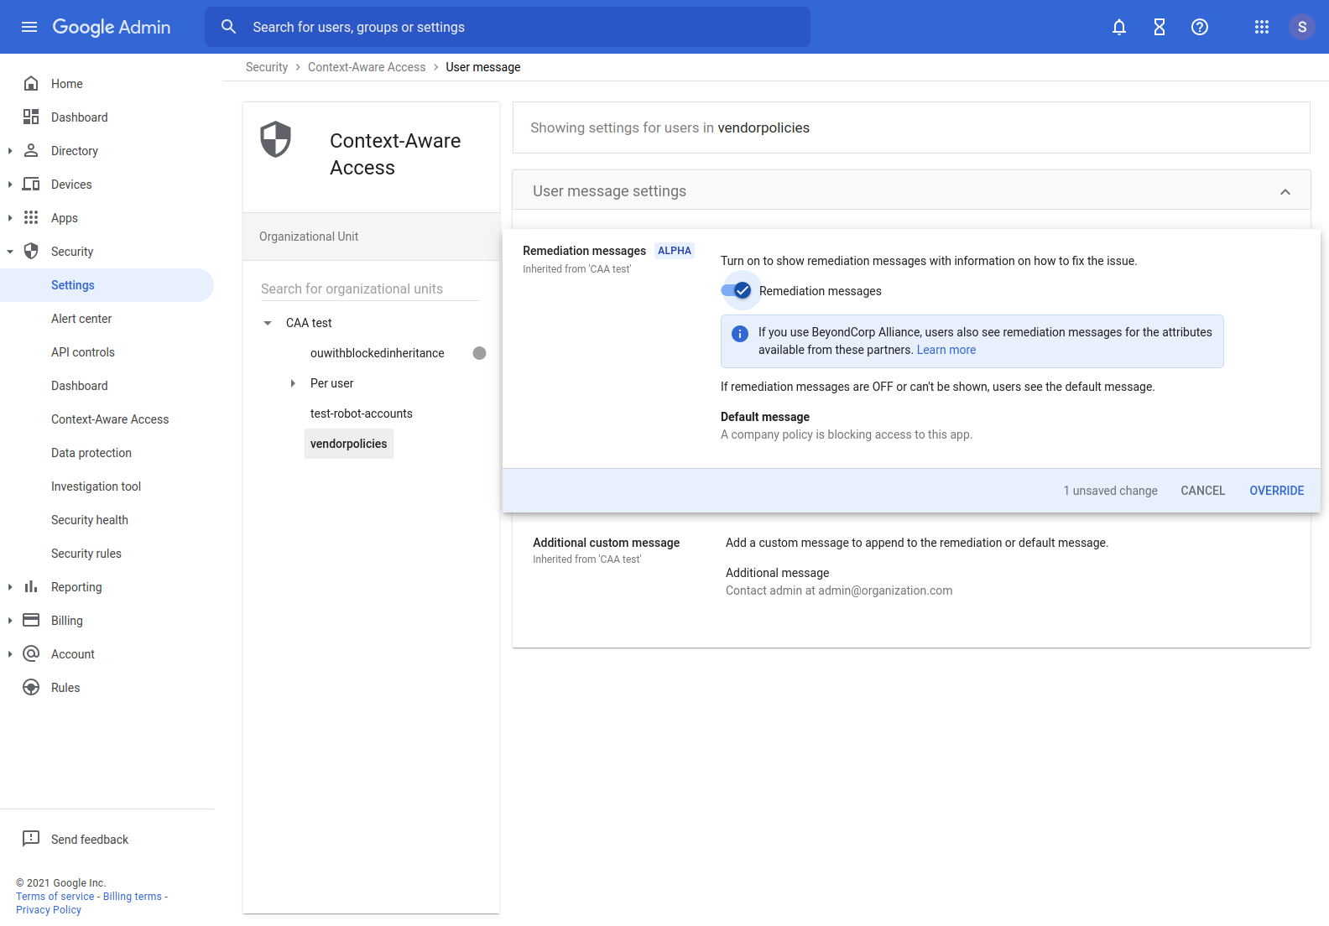1329x926 pixels.
Task: Expand the Per user org unit
Action: pyautogui.click(x=293, y=383)
